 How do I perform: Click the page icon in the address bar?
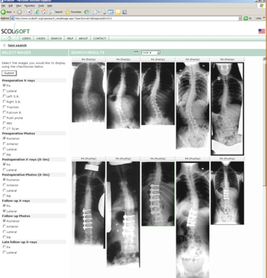coord(13,18)
